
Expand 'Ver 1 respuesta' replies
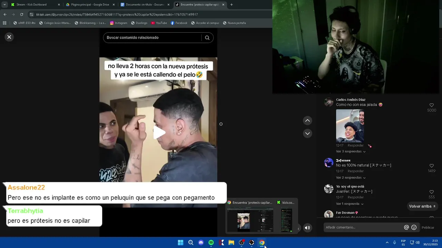coord(349,204)
